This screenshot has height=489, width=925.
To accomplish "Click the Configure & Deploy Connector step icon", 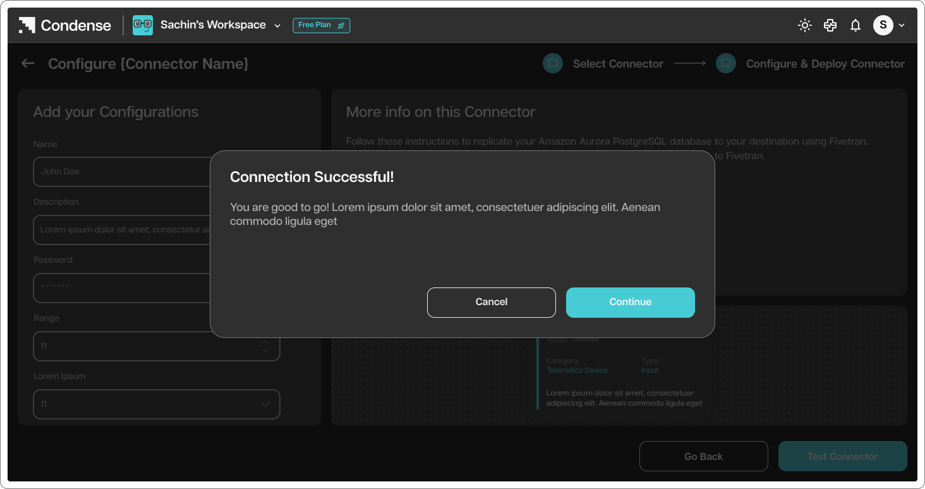I will pos(726,63).
